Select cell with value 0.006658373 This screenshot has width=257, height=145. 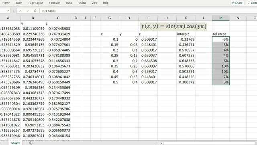[58, 130]
